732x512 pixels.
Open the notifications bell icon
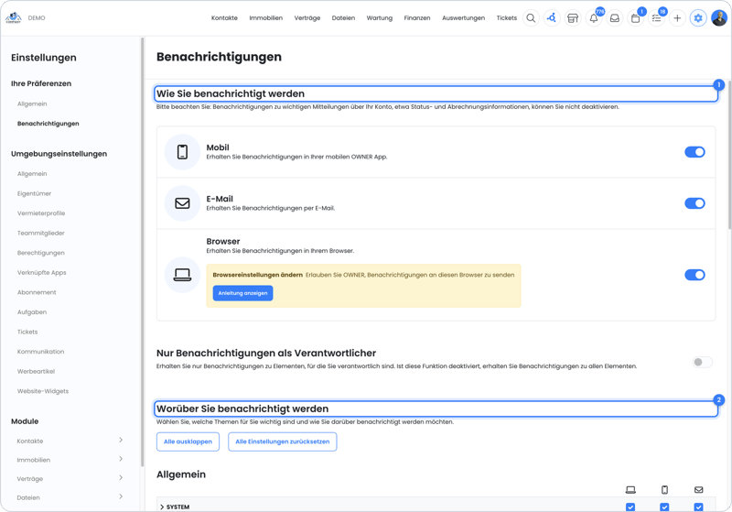(594, 18)
